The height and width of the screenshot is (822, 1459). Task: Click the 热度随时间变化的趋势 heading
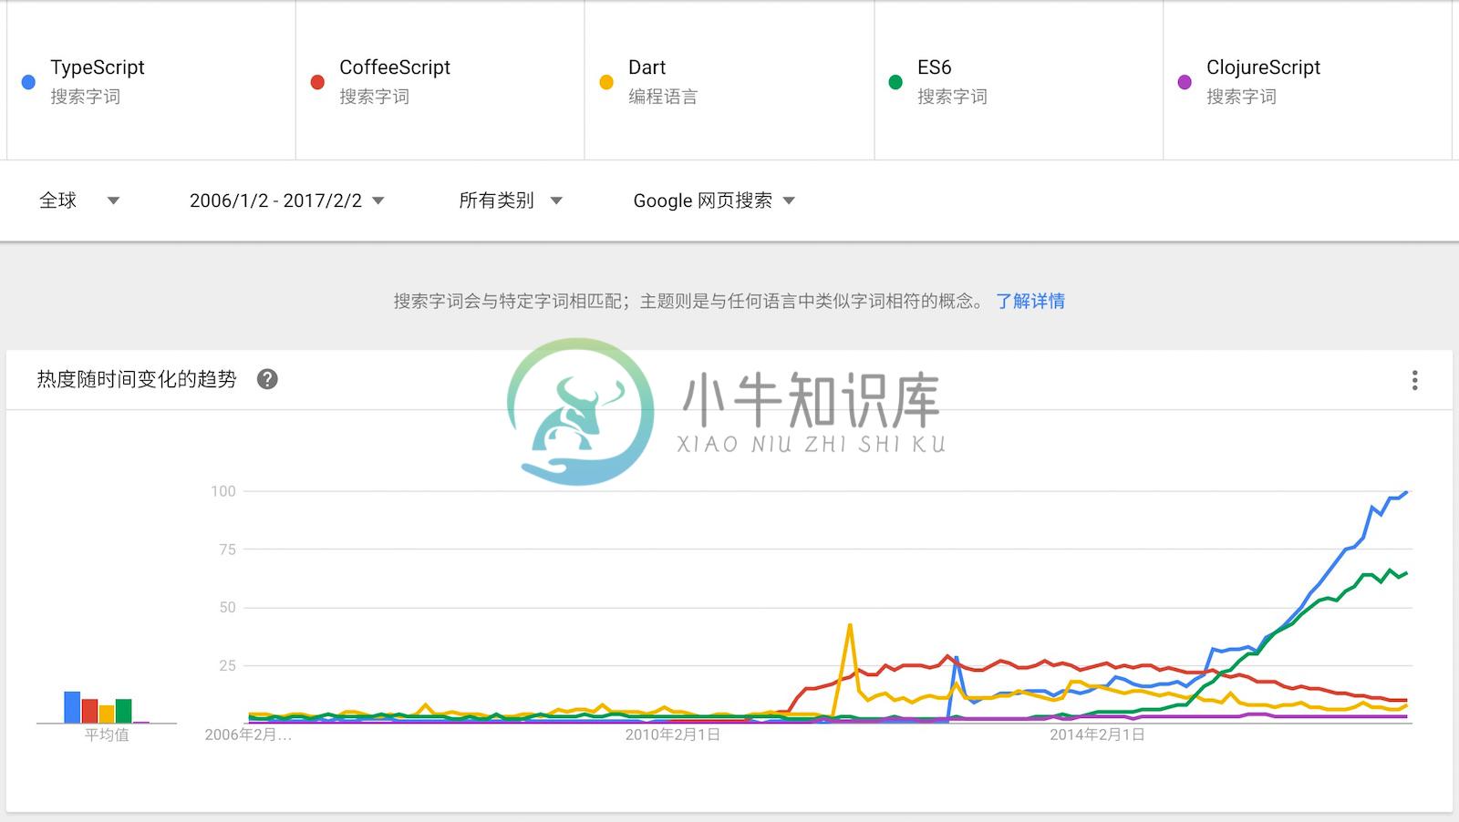[137, 379]
